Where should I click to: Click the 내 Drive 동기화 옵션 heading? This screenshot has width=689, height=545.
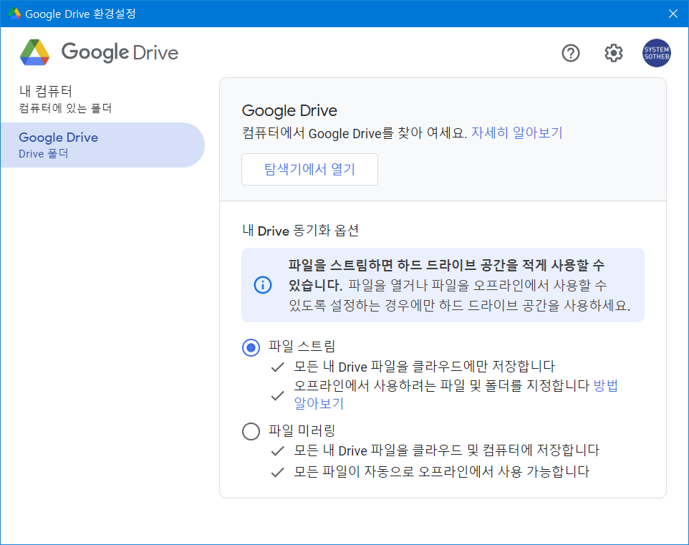(x=301, y=231)
